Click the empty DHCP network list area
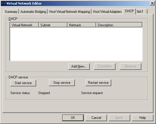 pos(76,44)
